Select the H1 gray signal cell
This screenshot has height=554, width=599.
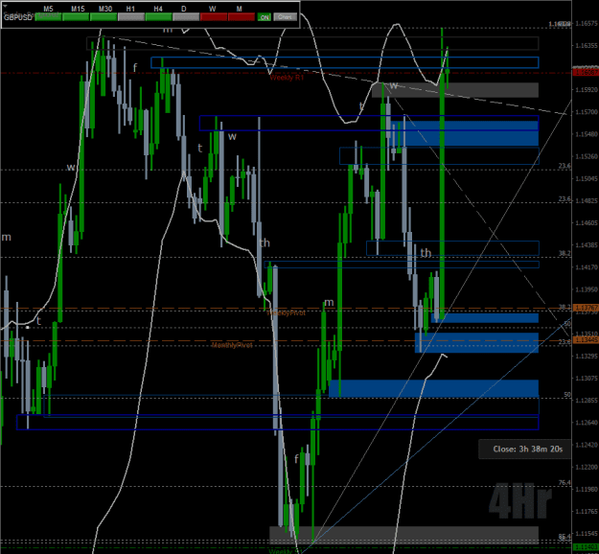[131, 17]
